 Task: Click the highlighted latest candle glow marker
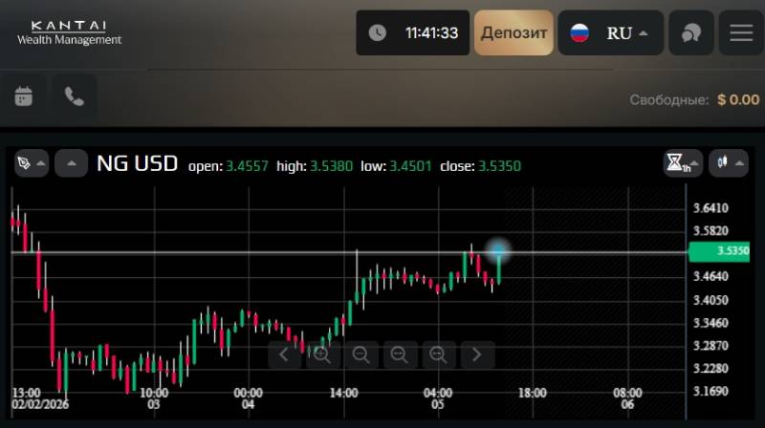(498, 251)
